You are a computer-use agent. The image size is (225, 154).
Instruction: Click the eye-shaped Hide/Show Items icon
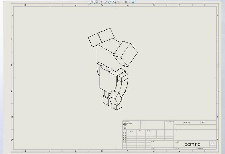(126, 2)
